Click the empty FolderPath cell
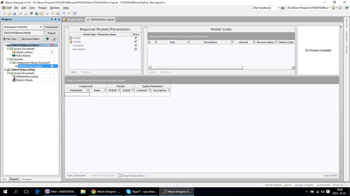This screenshot has width=350, height=196. [77, 94]
